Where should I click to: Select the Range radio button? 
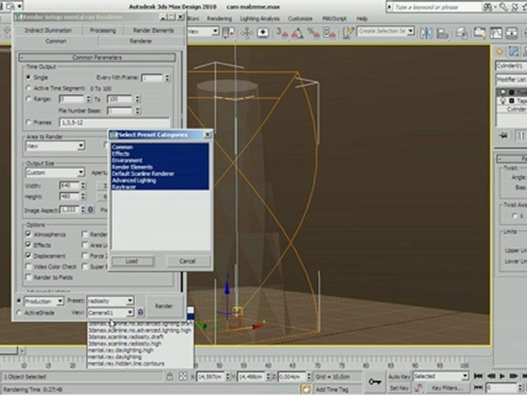click(x=29, y=99)
